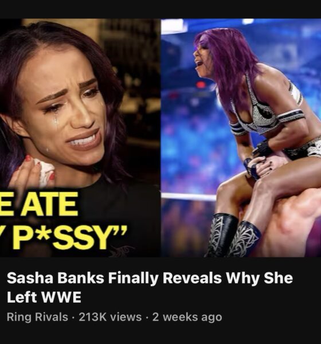
Task: Click the 213K views label
Action: tap(110, 317)
